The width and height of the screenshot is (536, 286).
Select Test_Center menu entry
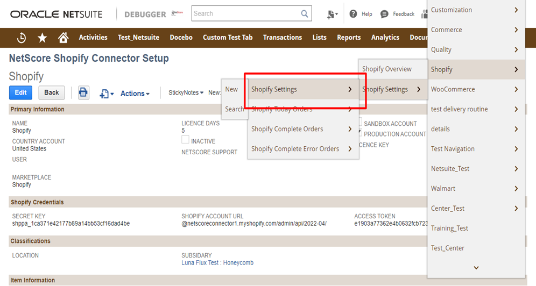tap(476, 248)
